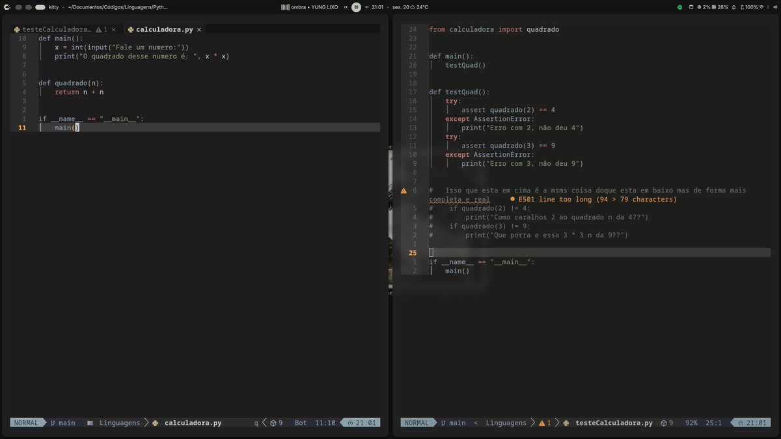Skip to previous track in top bar
The image size is (781, 439).
pyautogui.click(x=346, y=7)
